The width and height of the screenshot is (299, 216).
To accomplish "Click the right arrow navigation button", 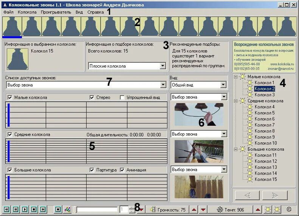I will [x=275, y=195].
